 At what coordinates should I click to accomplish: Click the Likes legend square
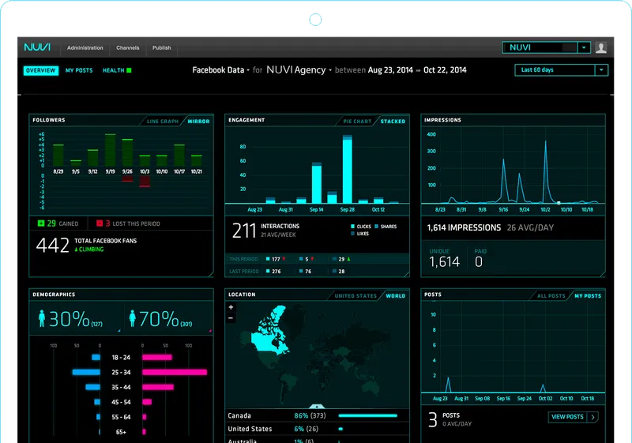[x=352, y=234]
